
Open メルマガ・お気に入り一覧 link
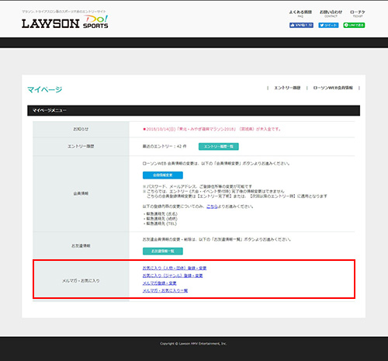tap(165, 290)
